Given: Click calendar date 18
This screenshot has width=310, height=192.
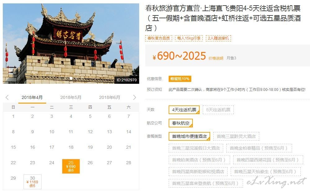Looking at the screenshot, I should (71, 147).
